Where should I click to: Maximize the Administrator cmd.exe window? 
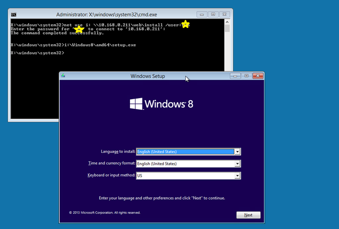(212, 14)
